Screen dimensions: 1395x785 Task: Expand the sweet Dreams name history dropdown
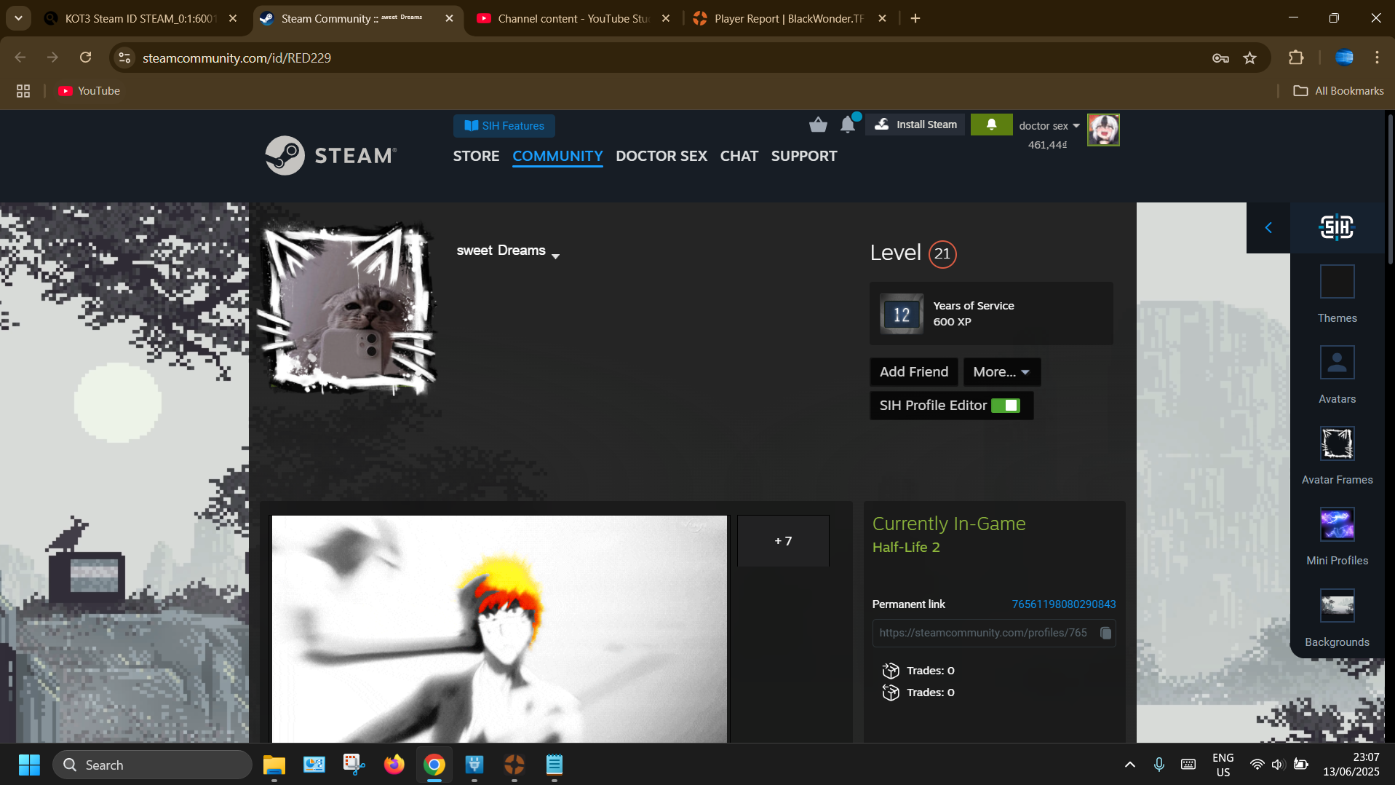tap(556, 256)
